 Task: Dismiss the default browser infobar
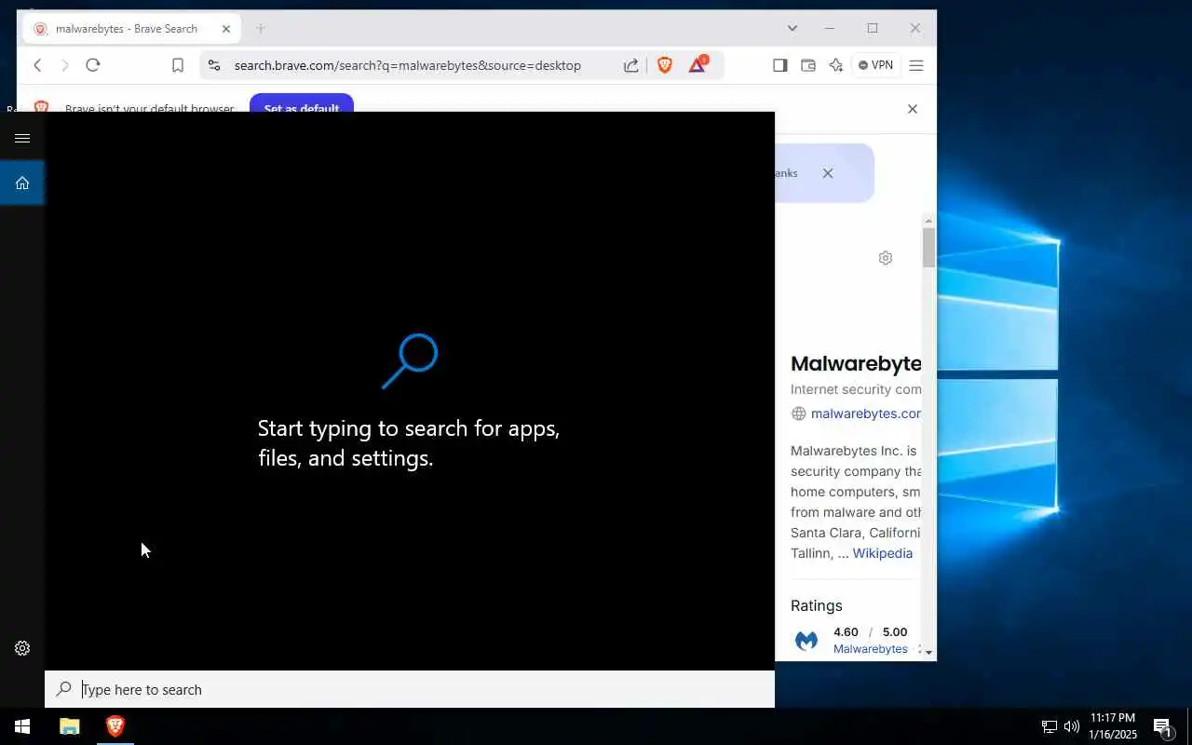(x=913, y=109)
